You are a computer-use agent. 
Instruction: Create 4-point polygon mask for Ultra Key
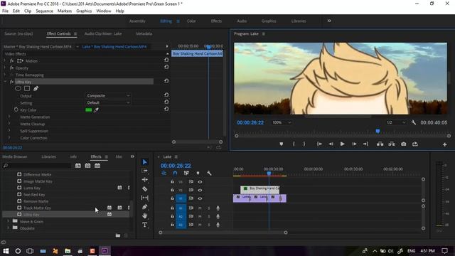pos(27,88)
